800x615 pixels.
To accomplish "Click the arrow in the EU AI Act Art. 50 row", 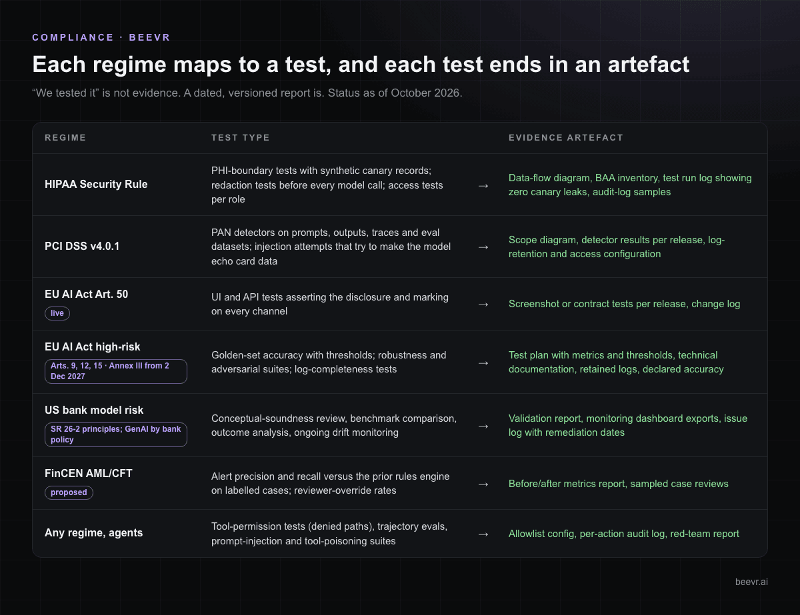I will click(x=484, y=304).
